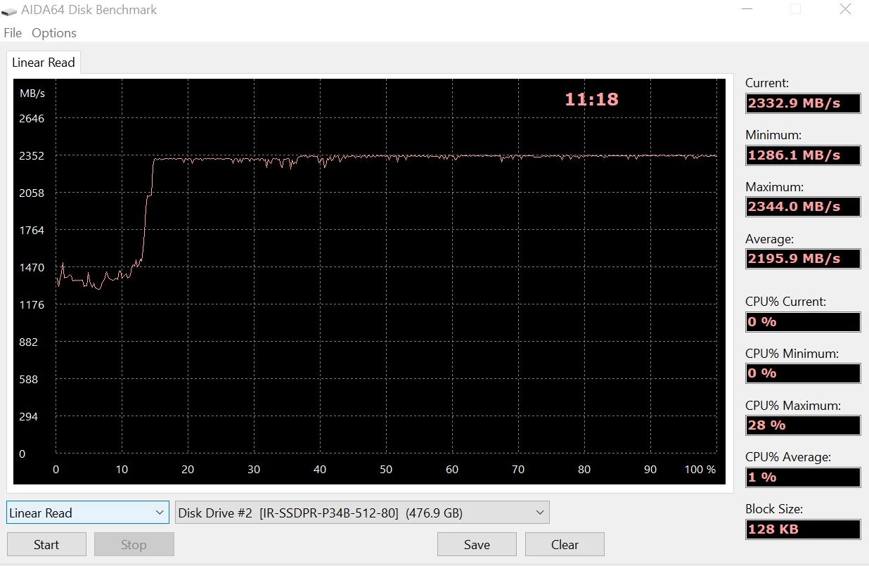Click the 50 label on graph x-axis
The width and height of the screenshot is (869, 566).
[x=386, y=470]
